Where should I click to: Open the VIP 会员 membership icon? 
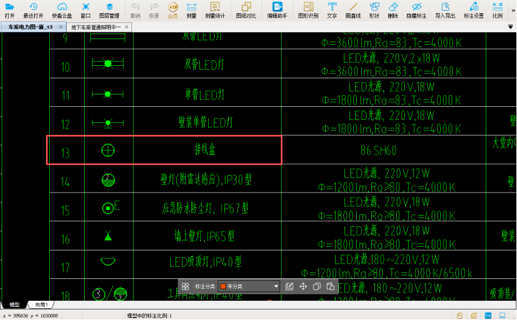click(x=173, y=10)
